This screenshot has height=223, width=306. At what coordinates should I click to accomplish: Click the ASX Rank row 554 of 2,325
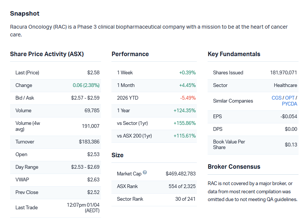click(x=182, y=186)
